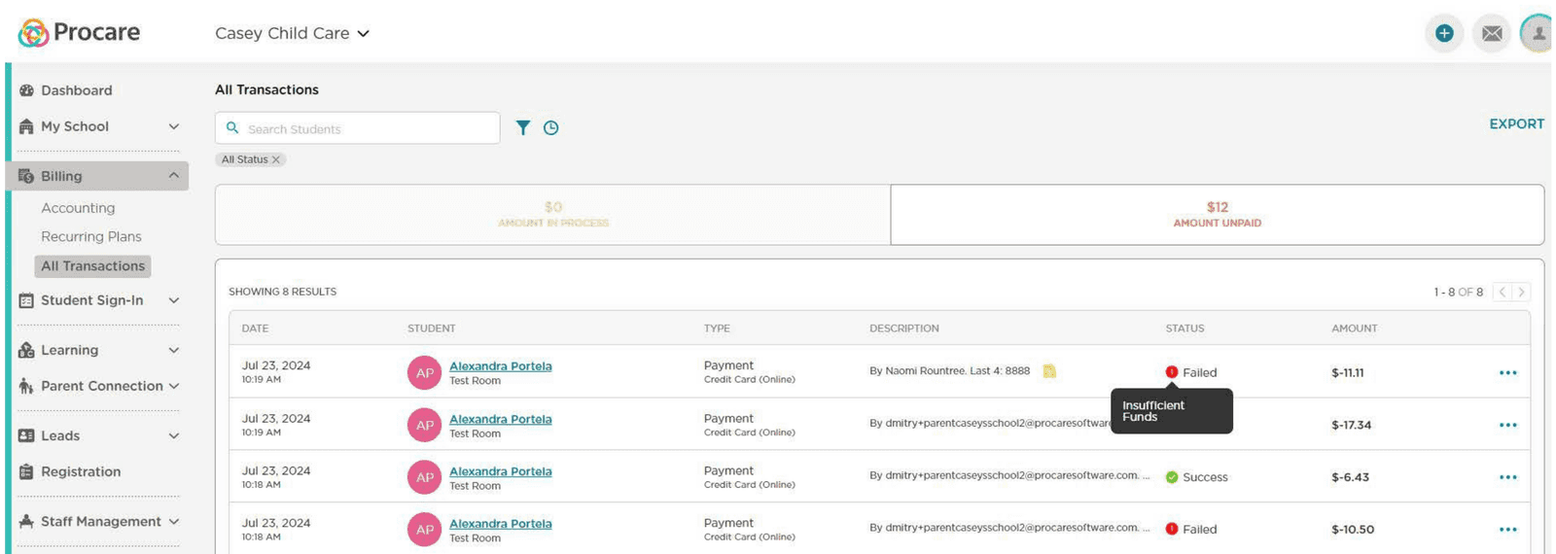Image resolution: width=1556 pixels, height=554 pixels.
Task: Click the $-17.34 amount cell
Action: point(1351,425)
